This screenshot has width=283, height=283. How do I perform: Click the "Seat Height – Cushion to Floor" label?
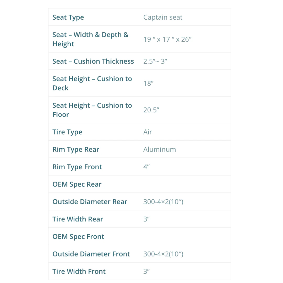[92, 110]
